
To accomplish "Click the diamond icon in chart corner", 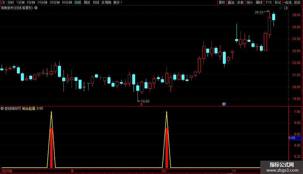I will 281,8.
